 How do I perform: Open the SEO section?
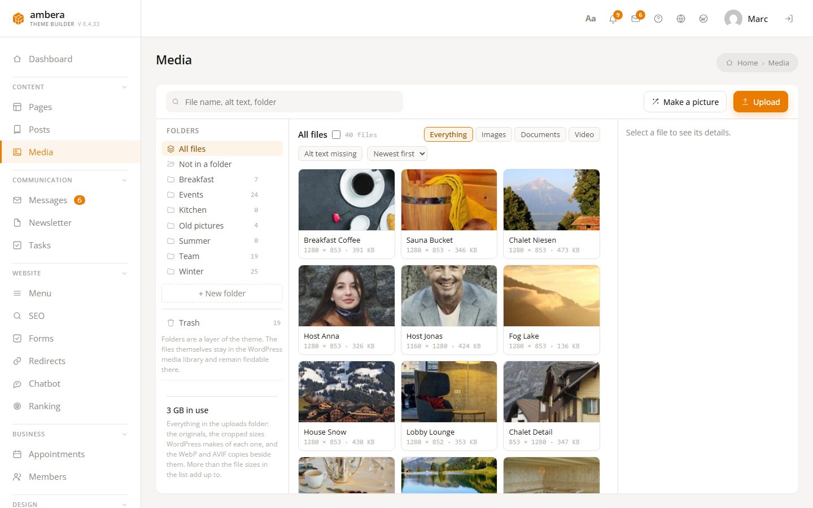pos(70,316)
